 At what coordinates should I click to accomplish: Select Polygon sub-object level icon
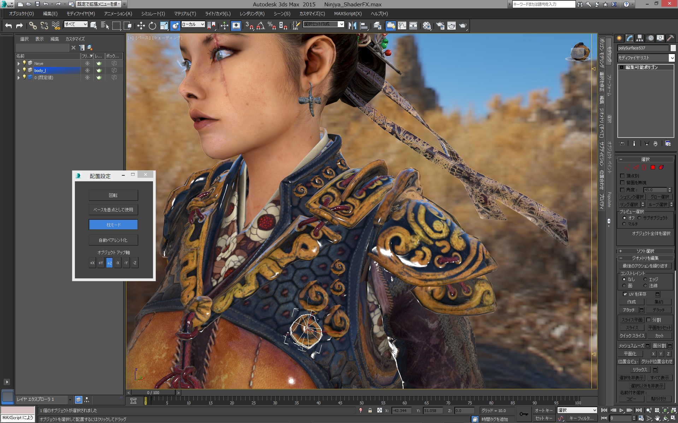click(x=653, y=167)
